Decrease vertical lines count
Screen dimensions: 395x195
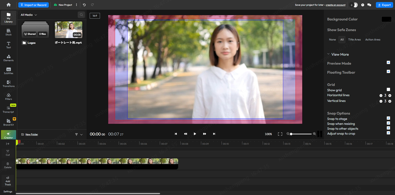(x=381, y=101)
